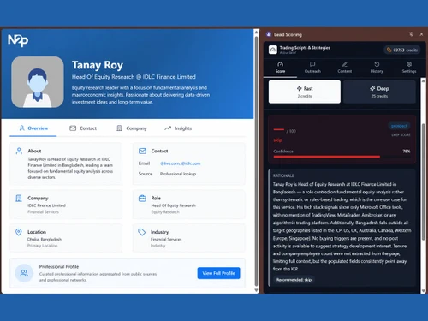This screenshot has height=321, width=428.
Task: Click the profile page vertical scrollbar
Action: (x=256, y=161)
